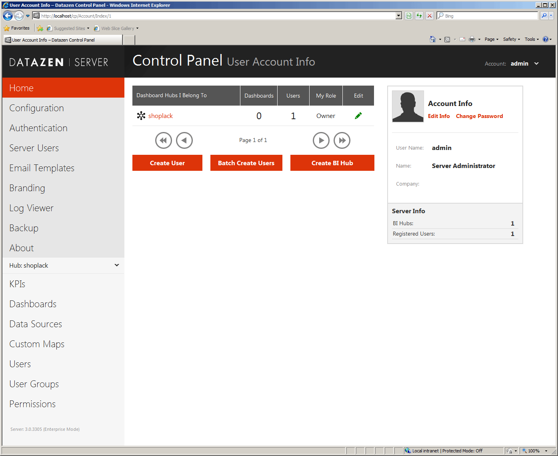The width and height of the screenshot is (558, 456).
Task: Open Backup in sidebar
Action: click(63, 228)
